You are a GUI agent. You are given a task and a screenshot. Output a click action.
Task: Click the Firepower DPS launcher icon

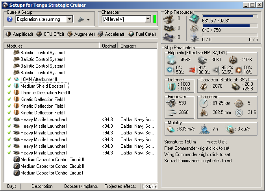(x=171, y=103)
